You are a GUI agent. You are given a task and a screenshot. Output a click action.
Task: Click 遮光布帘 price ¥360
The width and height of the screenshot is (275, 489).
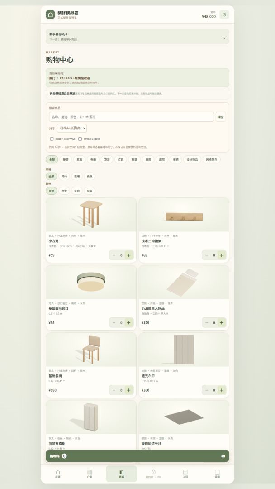tap(146, 390)
